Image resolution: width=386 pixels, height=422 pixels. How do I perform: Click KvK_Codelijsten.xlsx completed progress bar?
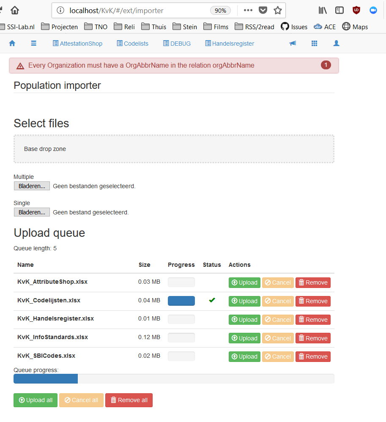[x=181, y=301]
